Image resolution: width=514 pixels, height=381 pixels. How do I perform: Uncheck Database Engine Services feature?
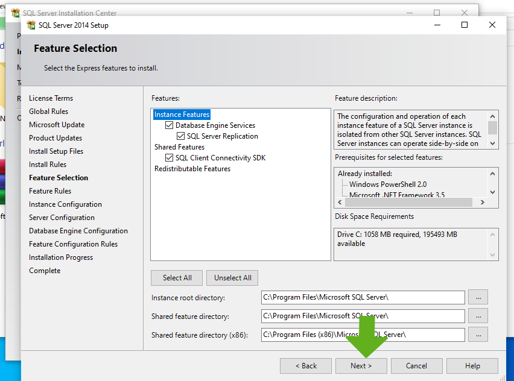170,125
